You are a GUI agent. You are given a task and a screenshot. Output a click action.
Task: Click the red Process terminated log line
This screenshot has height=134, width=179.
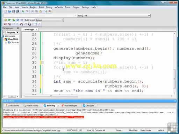[x=43, y=117]
